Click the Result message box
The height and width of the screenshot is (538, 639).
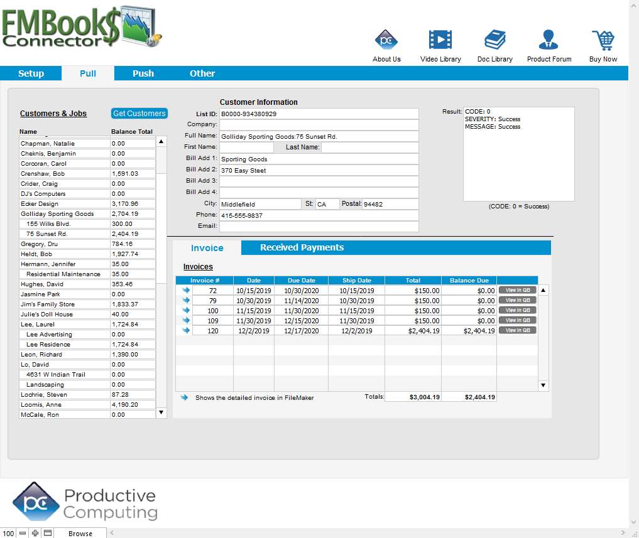pos(519,154)
